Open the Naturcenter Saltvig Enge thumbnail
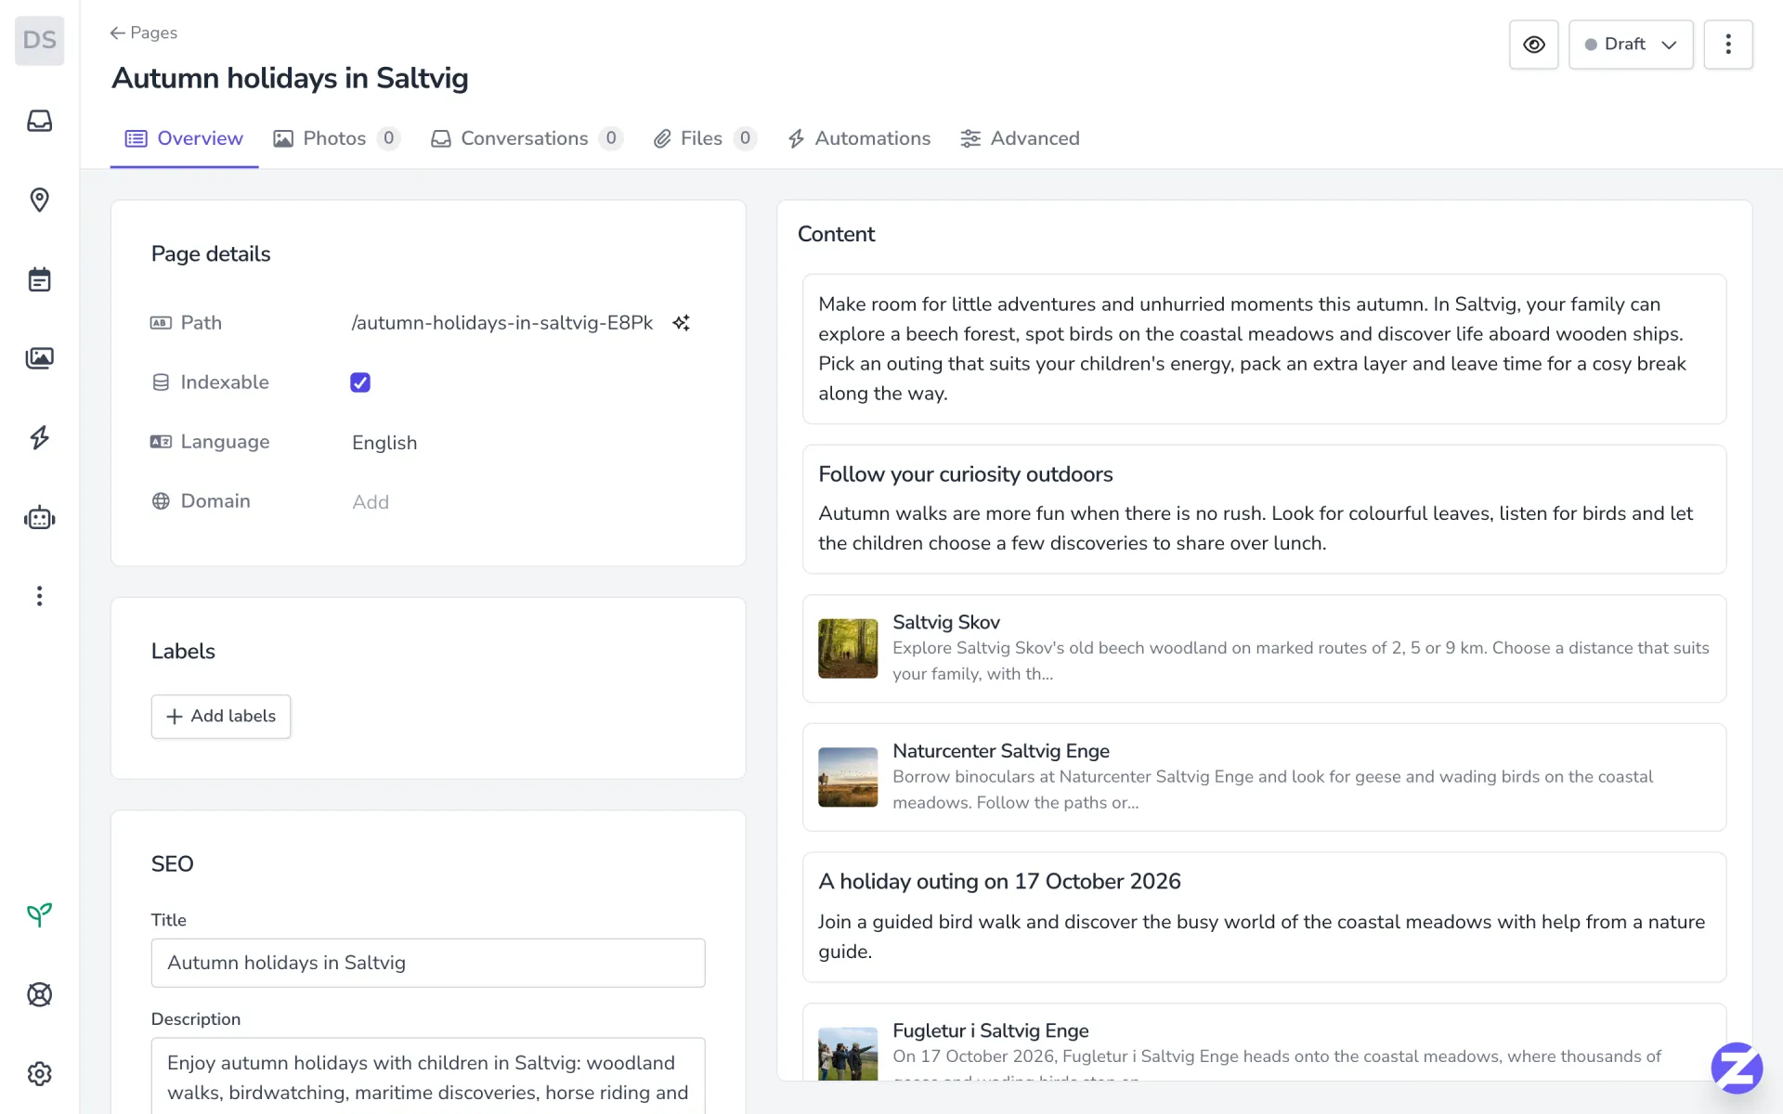1783x1114 pixels. tap(848, 777)
